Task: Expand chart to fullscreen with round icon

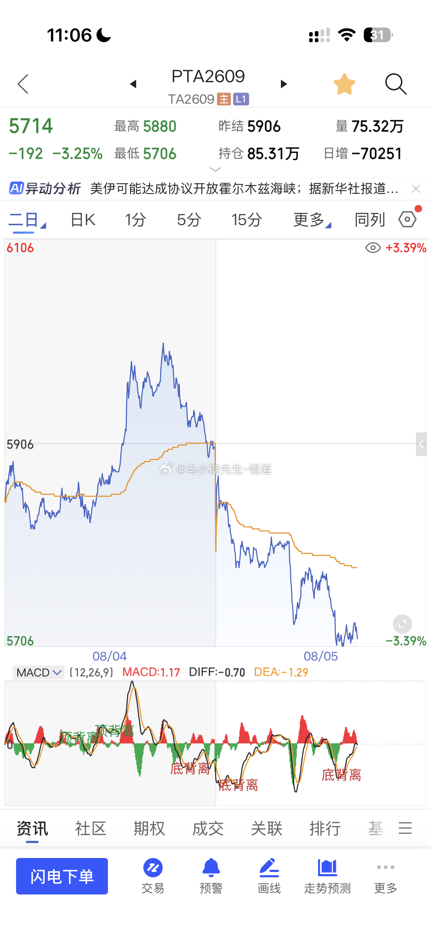Action: tap(402, 624)
